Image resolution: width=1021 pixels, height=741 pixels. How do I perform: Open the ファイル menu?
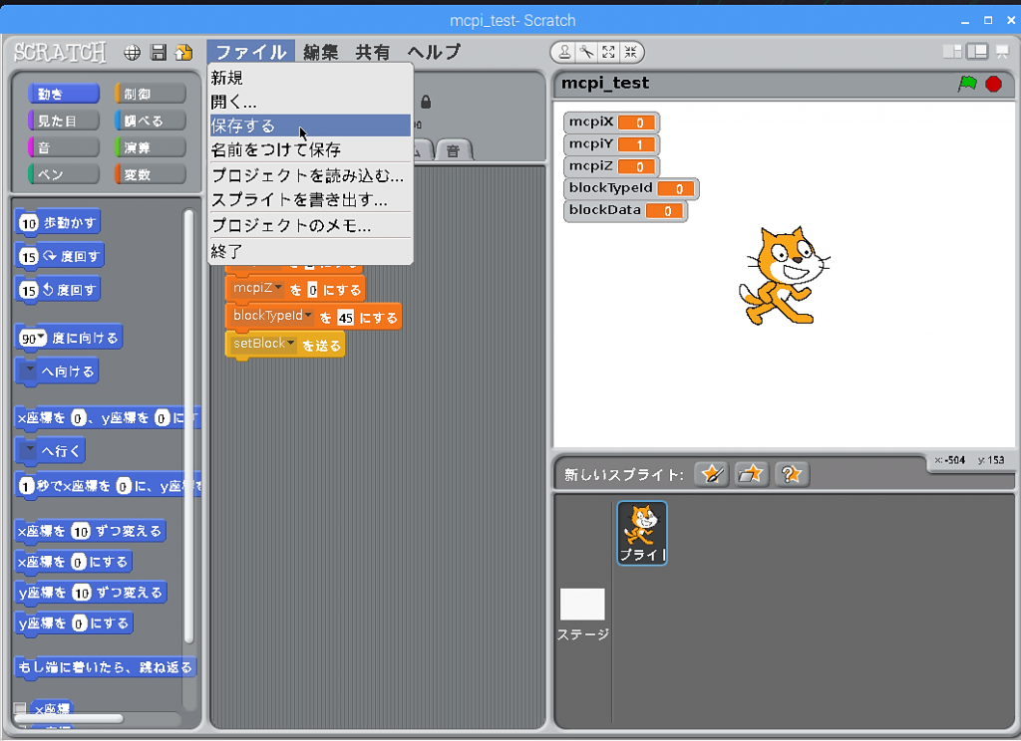click(250, 52)
